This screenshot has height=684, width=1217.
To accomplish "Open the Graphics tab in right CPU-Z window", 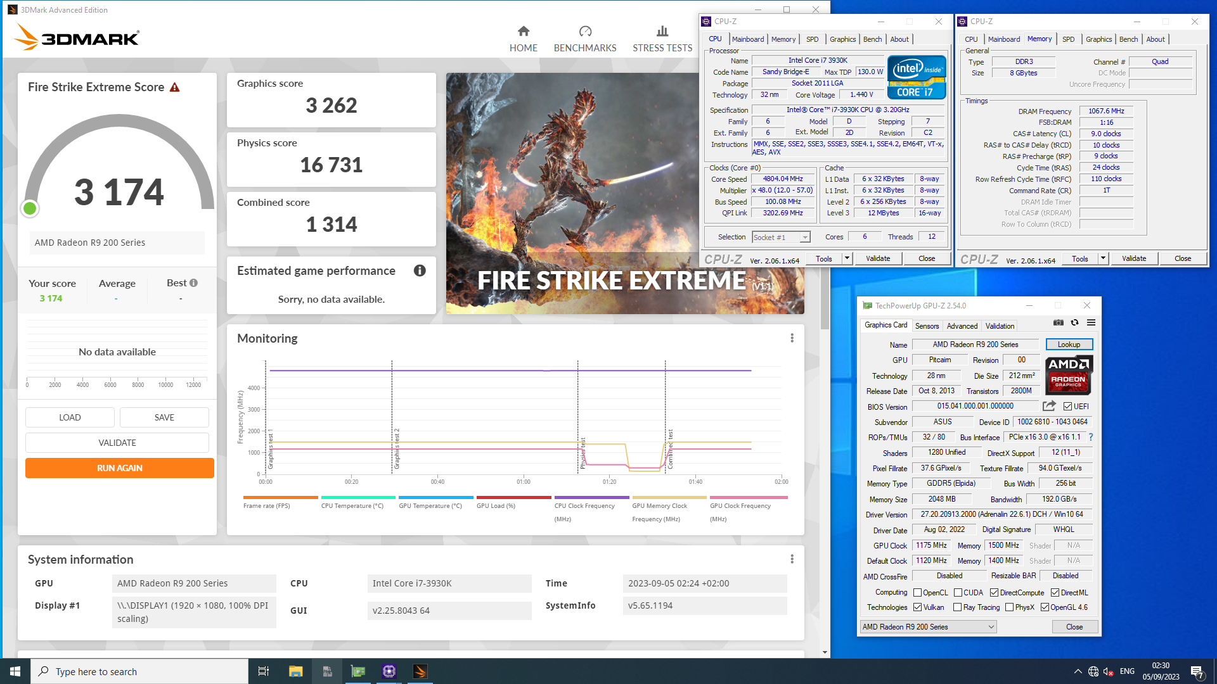I will click(x=1098, y=39).
